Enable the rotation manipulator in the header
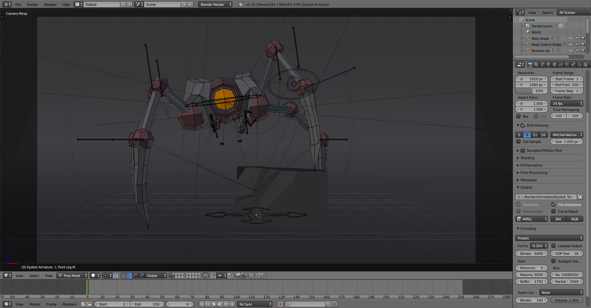Viewport: 591px width, 308px height. point(135,275)
